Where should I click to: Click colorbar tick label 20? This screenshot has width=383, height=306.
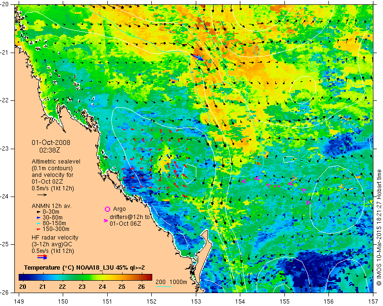tap(23, 287)
